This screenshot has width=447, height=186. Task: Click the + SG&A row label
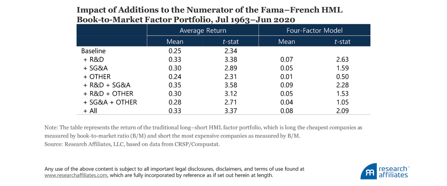[96, 68]
